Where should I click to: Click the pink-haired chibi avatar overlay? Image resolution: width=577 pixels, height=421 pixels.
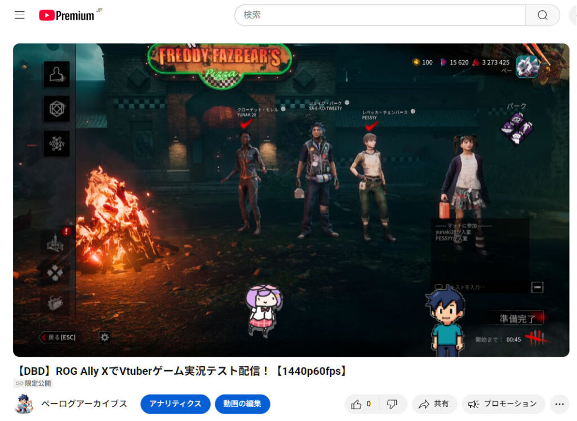[264, 310]
